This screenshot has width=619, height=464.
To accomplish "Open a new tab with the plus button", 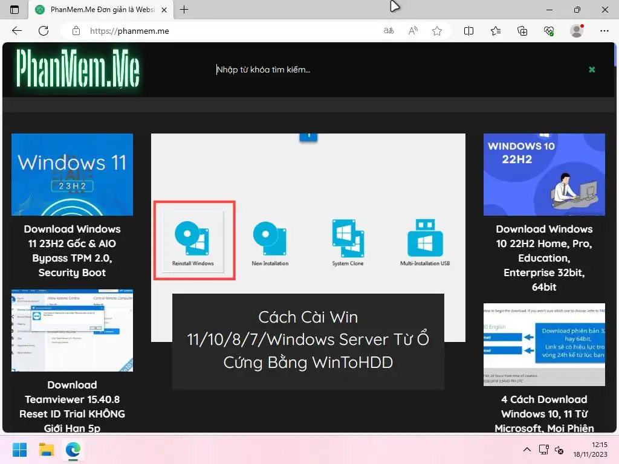I will coord(184,10).
